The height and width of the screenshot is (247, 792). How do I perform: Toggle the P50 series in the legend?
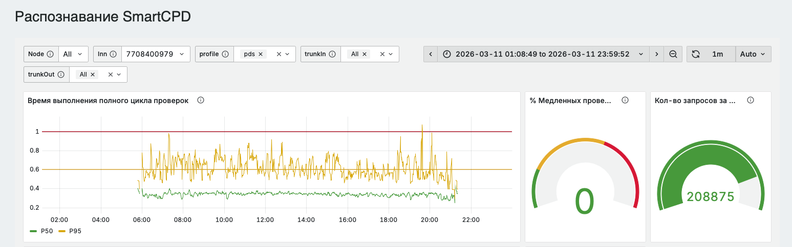click(42, 231)
